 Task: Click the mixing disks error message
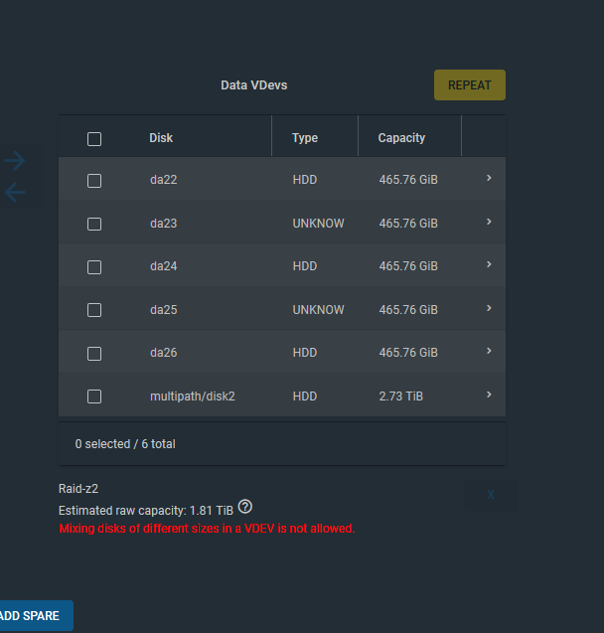207,528
